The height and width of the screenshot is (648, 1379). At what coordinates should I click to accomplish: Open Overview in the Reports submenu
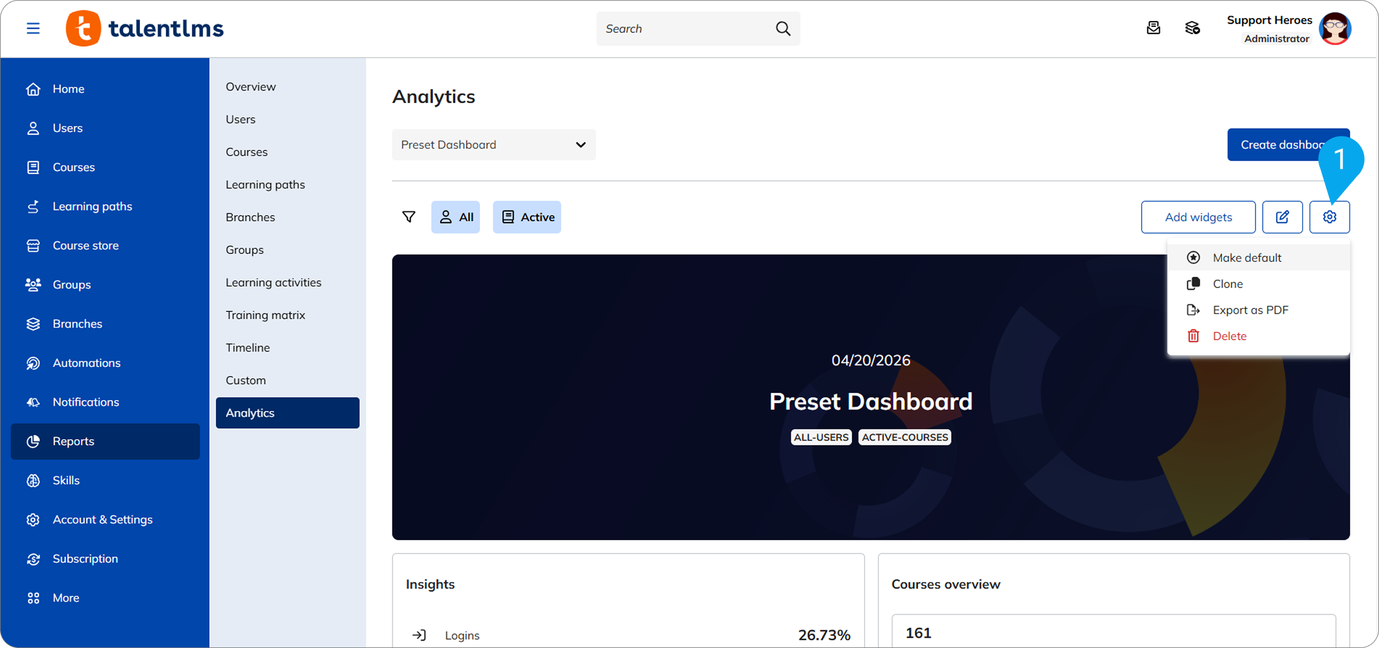[288, 87]
